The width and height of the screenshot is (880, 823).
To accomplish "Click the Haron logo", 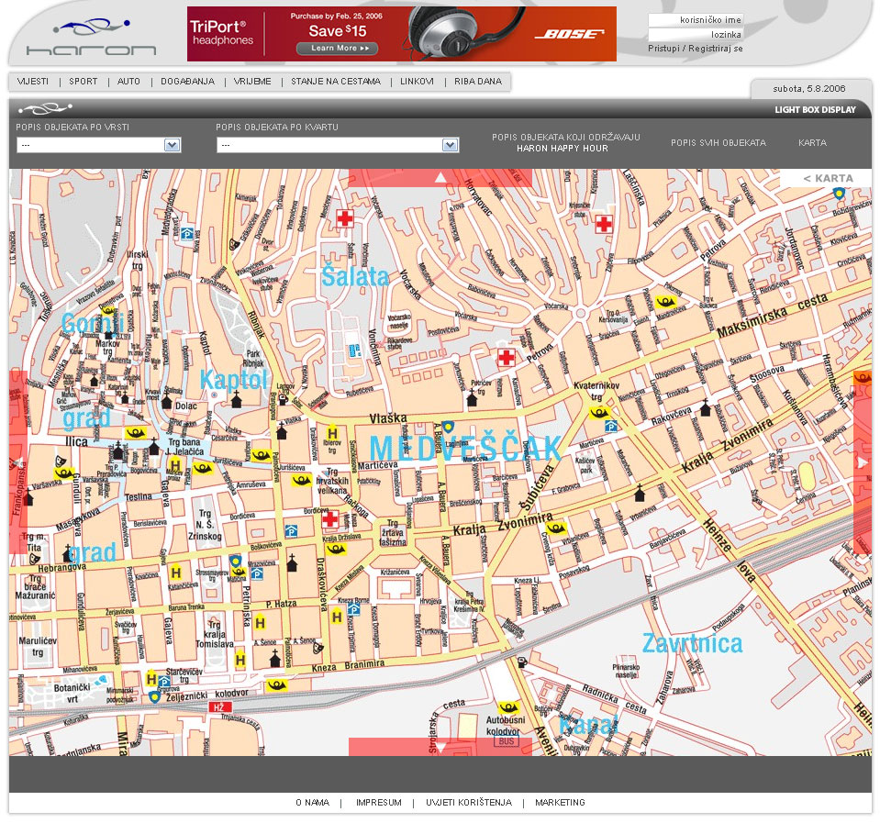I will pyautogui.click(x=91, y=38).
